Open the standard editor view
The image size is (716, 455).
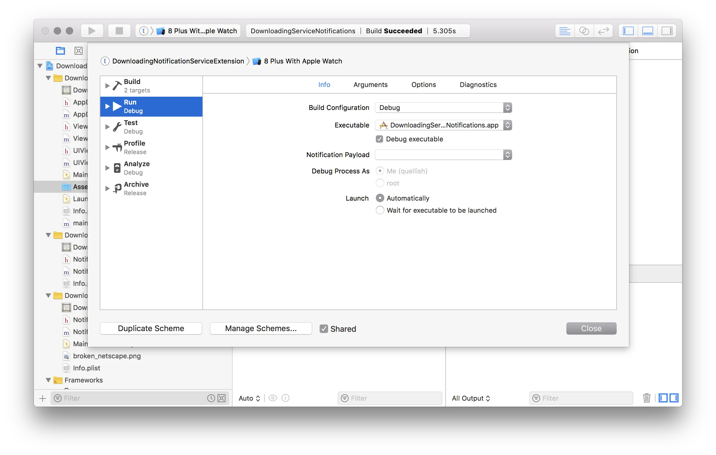[x=564, y=31]
